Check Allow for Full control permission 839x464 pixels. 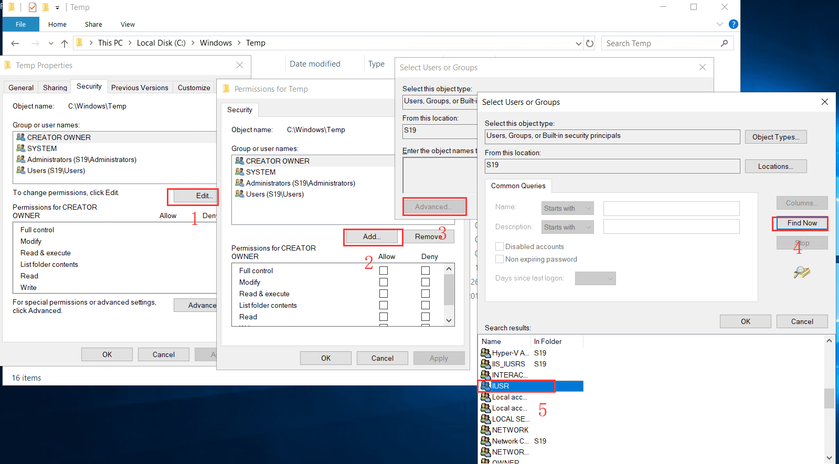[384, 271]
